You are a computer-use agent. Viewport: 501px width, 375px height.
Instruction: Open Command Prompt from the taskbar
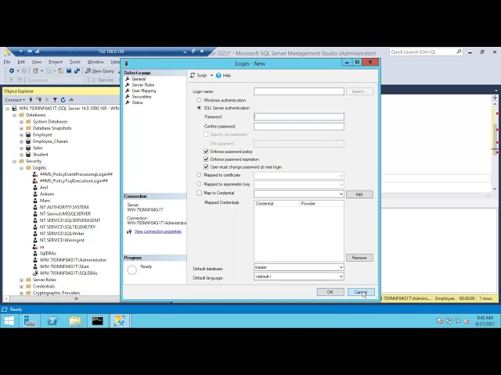pos(97,321)
